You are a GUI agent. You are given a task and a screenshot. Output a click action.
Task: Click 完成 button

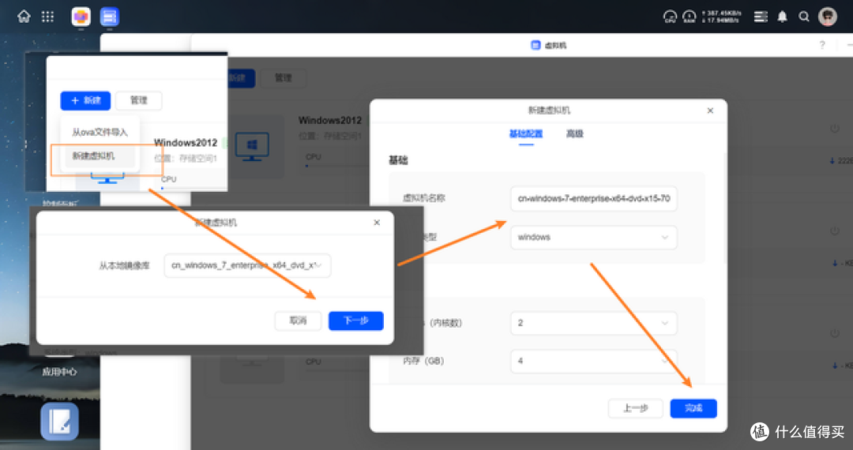(x=693, y=408)
